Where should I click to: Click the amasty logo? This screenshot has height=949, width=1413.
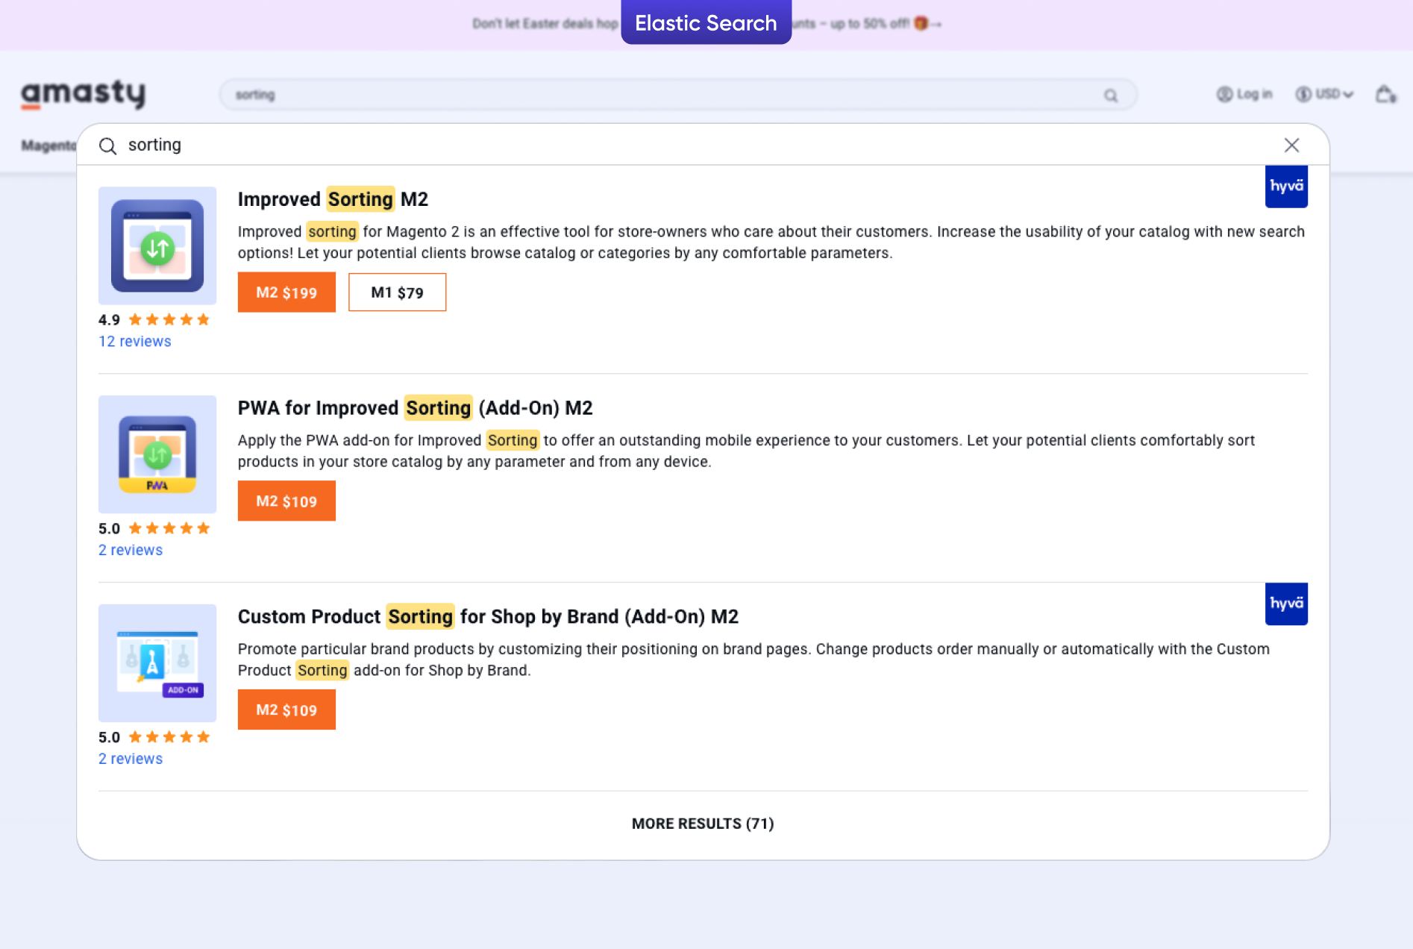[x=83, y=94]
